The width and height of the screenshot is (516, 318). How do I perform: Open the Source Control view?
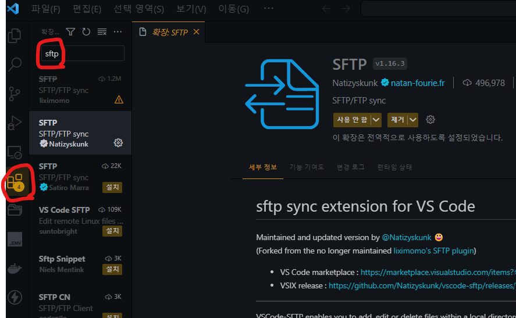tap(15, 94)
